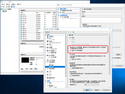The image size is (125, 94).
Task: Click the green next-VM arrow icon
Action: [x=70, y=32]
